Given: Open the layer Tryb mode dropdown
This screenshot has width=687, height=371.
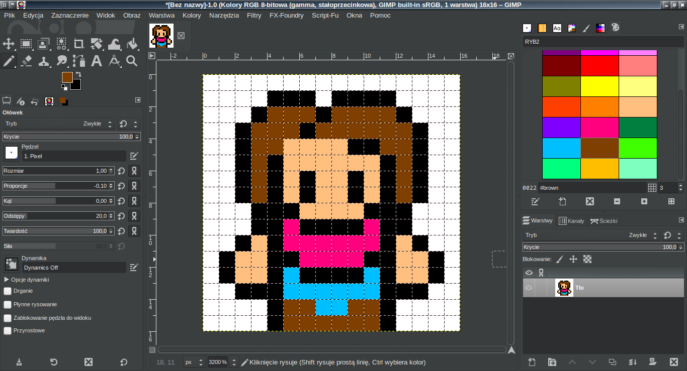Looking at the screenshot, I should [x=590, y=235].
